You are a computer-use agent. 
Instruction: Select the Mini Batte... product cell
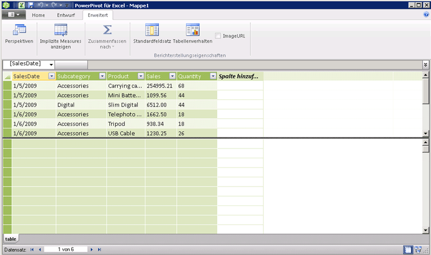(x=126, y=95)
